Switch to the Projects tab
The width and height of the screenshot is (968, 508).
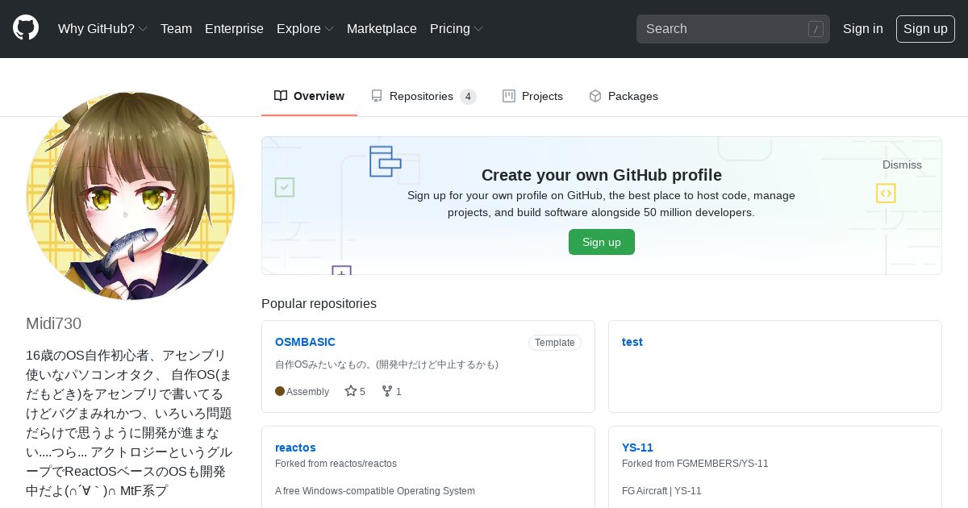[532, 96]
